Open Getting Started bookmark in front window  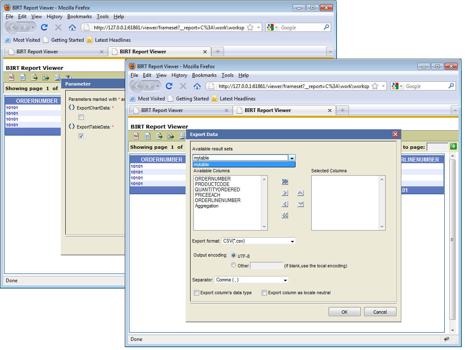[x=188, y=99]
